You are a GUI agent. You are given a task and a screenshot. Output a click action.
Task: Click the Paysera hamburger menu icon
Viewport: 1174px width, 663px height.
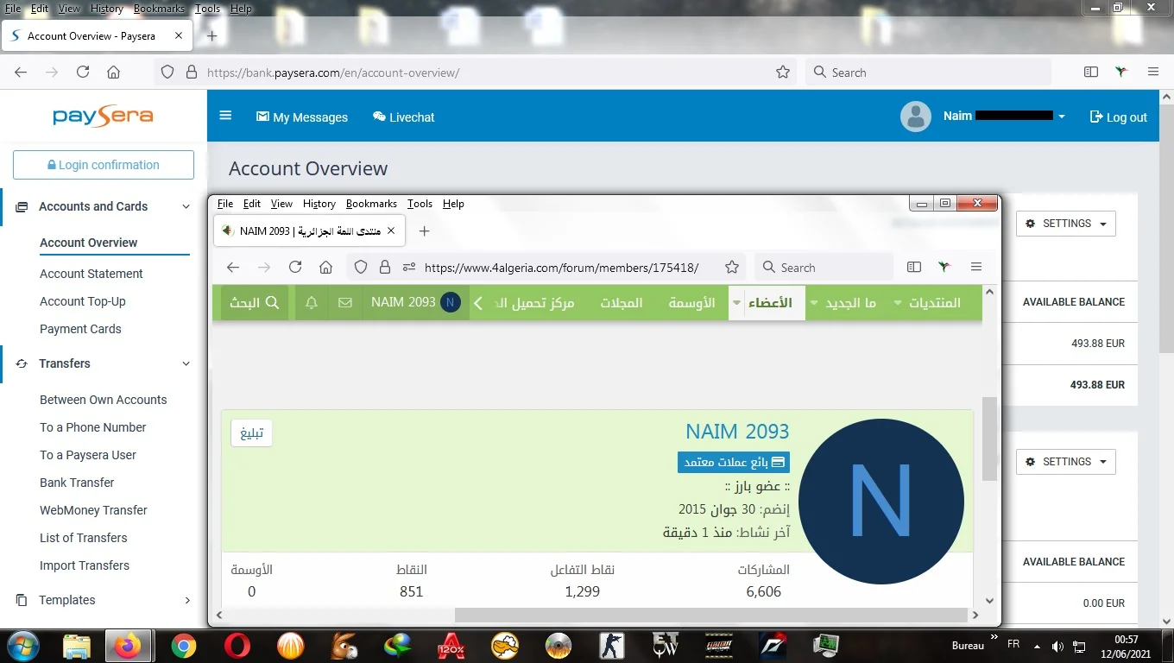225,116
